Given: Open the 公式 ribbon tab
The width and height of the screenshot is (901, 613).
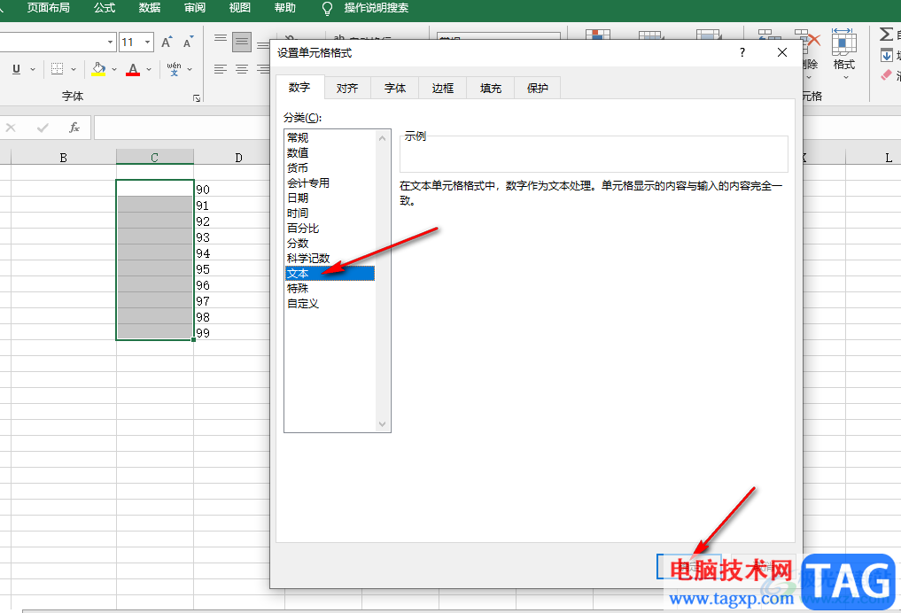Looking at the screenshot, I should [105, 8].
